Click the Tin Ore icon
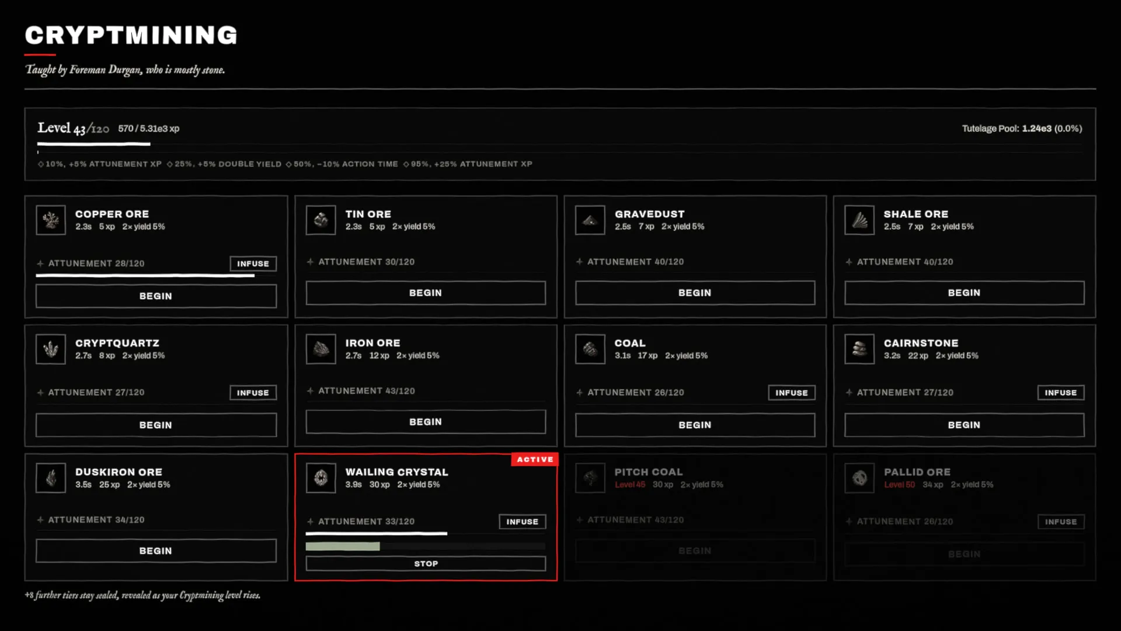Screen dimensions: 1121x631 tap(321, 220)
